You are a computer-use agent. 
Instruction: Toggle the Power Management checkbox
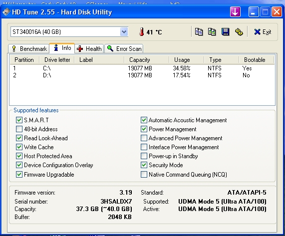144,129
